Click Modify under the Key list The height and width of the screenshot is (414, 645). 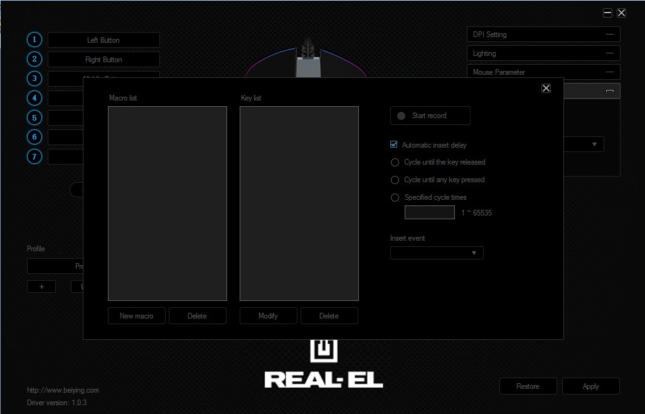click(x=268, y=316)
